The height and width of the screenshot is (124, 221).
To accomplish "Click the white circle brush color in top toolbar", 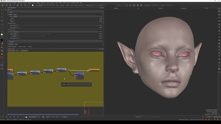I will (33, 6).
